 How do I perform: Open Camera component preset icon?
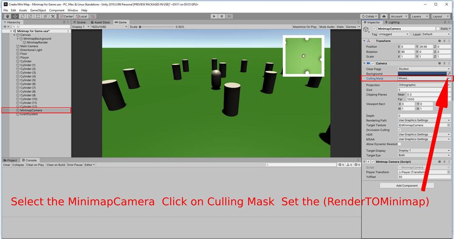click(444, 63)
